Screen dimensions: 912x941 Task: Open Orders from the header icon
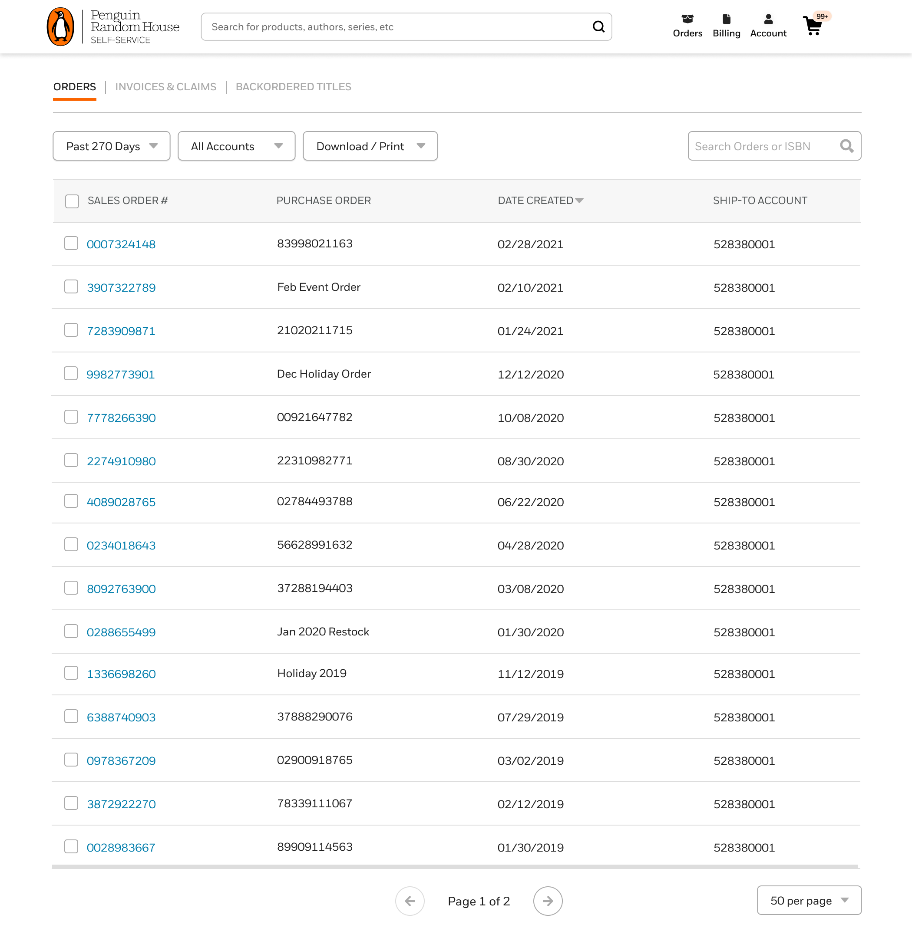pyautogui.click(x=687, y=26)
